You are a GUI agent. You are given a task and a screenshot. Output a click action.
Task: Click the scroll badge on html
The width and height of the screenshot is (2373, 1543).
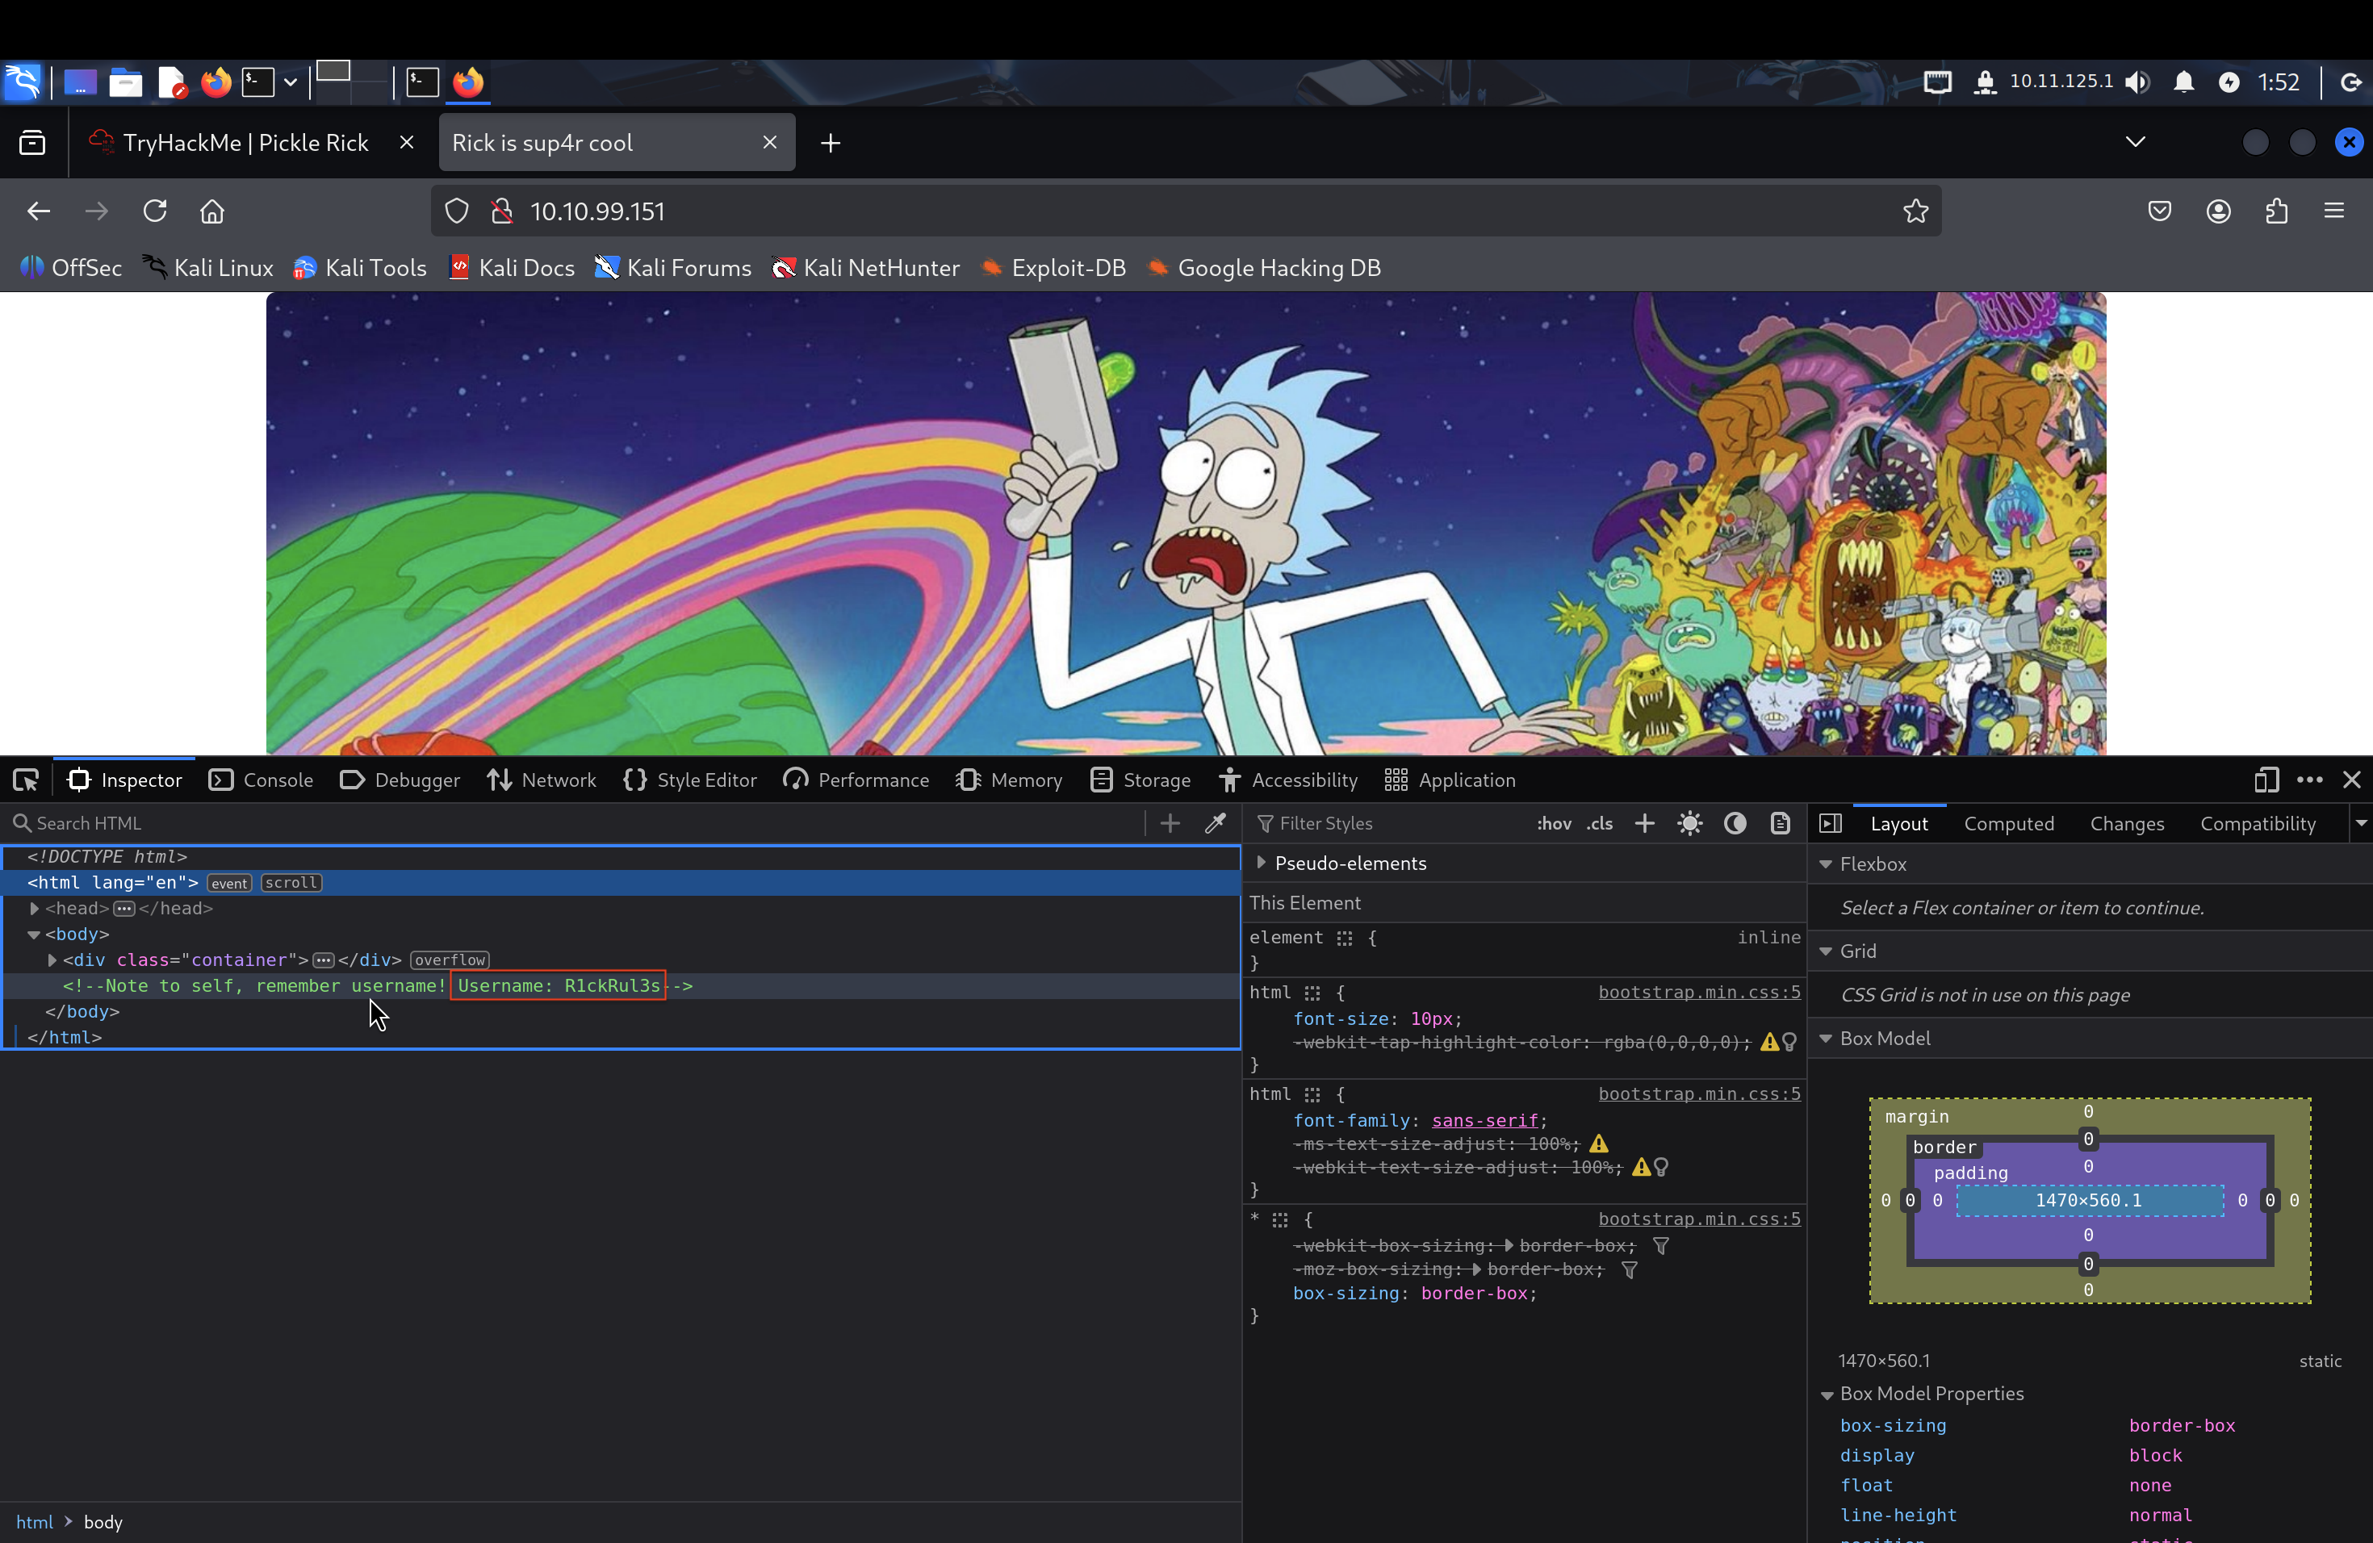pyautogui.click(x=291, y=883)
